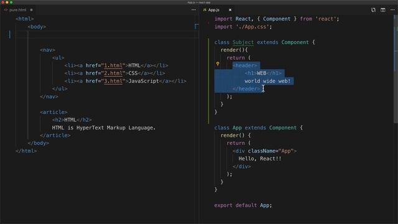Click "JavaScript" inside the third list item
Viewport: 398px width, 224px height.
point(144,81)
